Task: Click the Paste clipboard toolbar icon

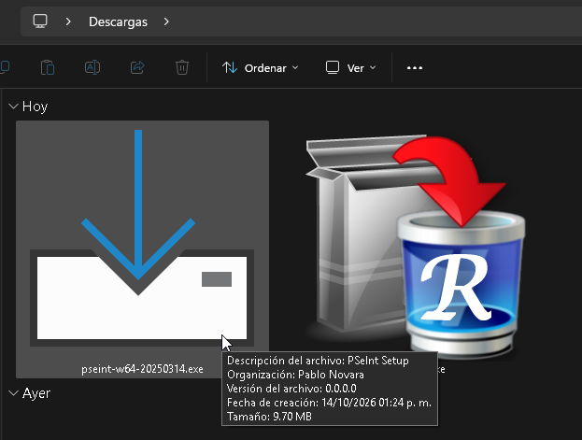Action: pos(48,67)
